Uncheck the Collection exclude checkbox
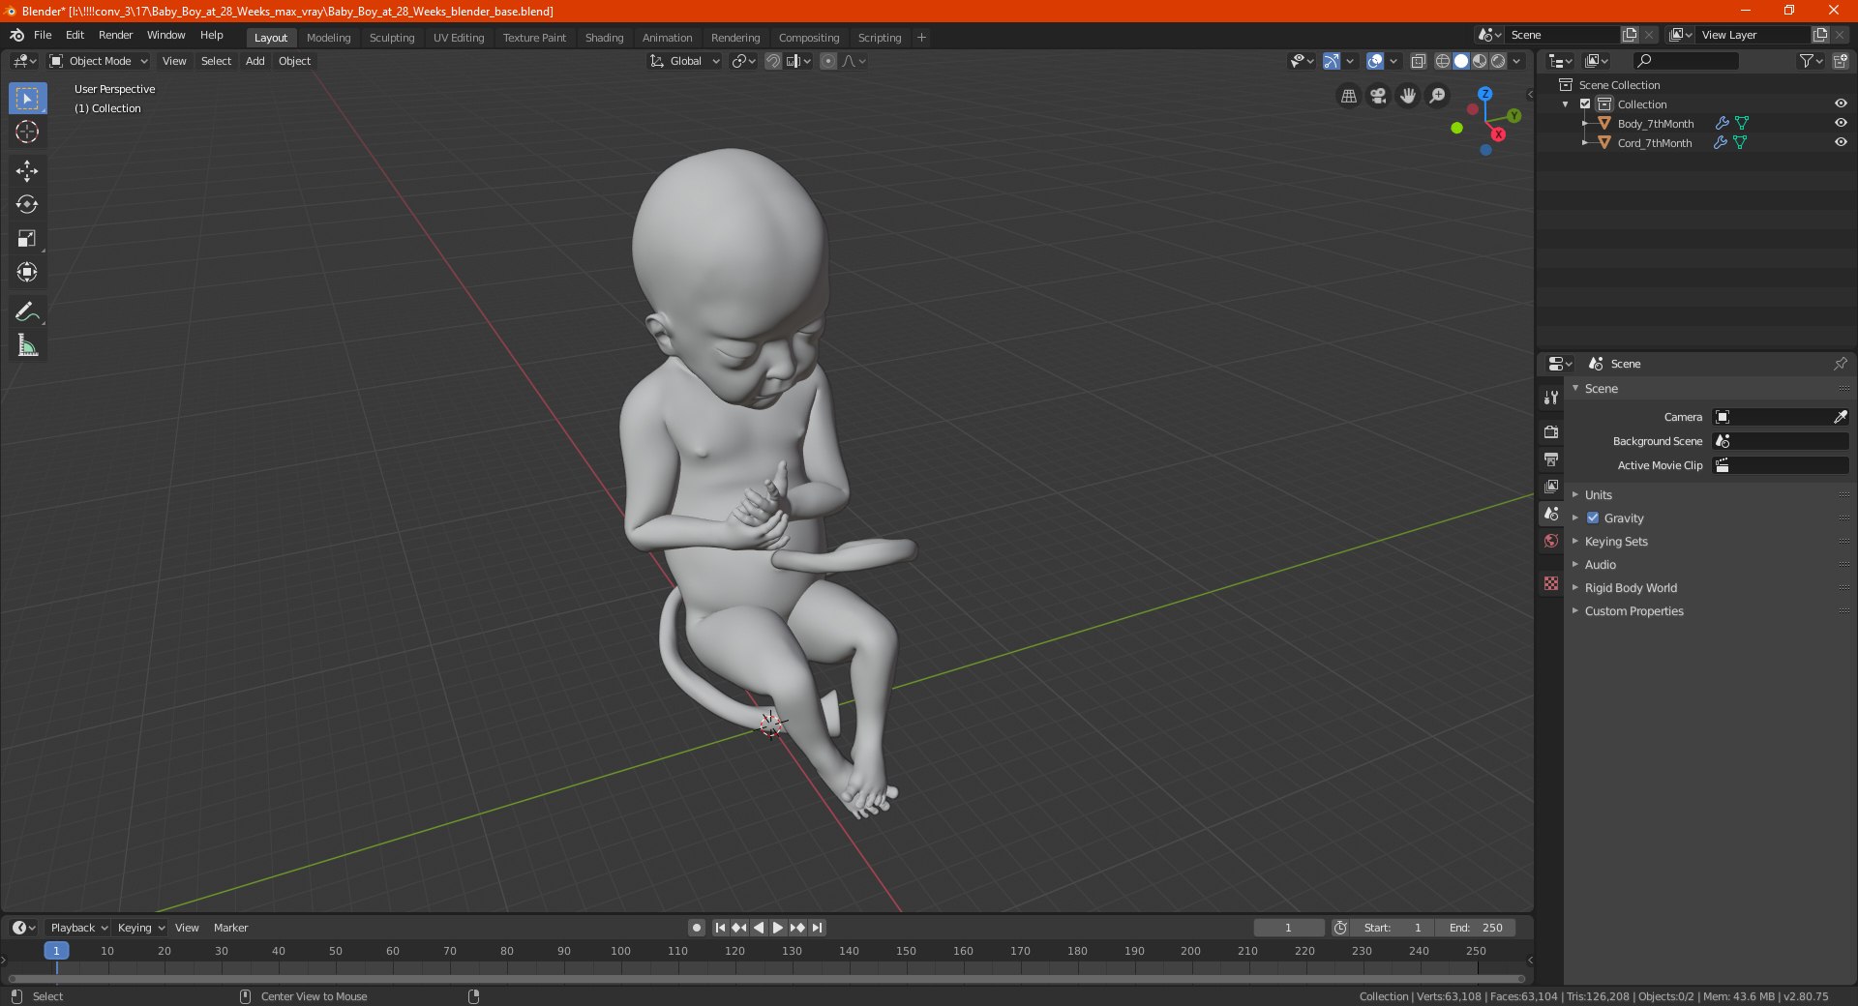The width and height of the screenshot is (1858, 1006). pos(1585,104)
